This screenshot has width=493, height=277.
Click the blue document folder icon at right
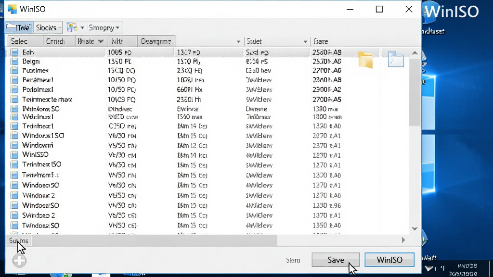pos(396,59)
